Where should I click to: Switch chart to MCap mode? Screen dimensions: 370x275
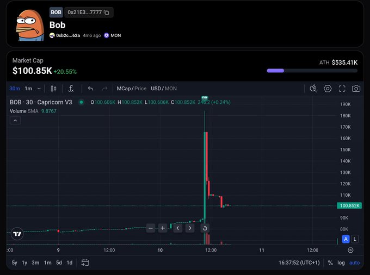124,89
